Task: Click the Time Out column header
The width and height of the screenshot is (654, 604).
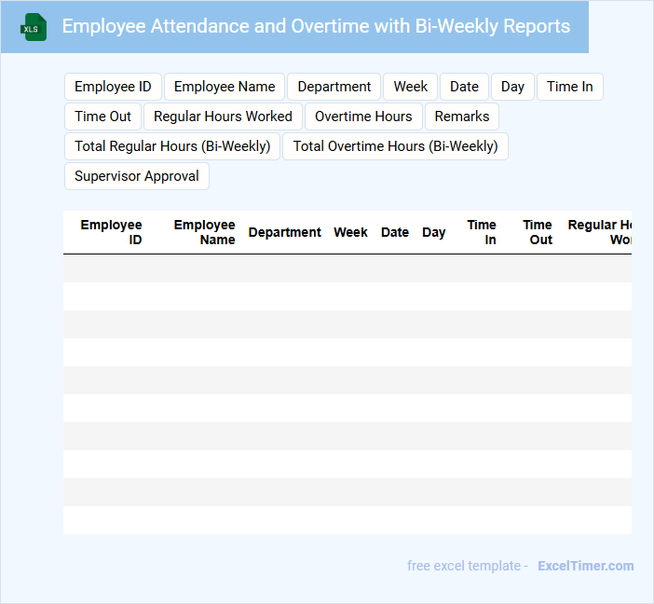Action: pyautogui.click(x=538, y=232)
